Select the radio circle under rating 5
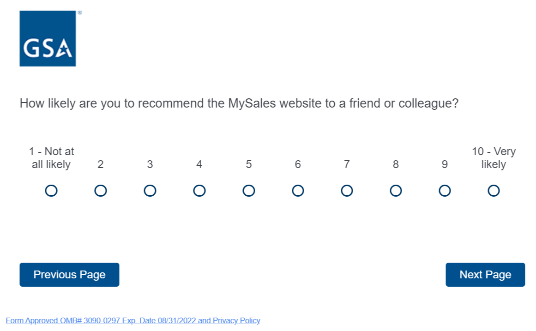 tap(249, 191)
